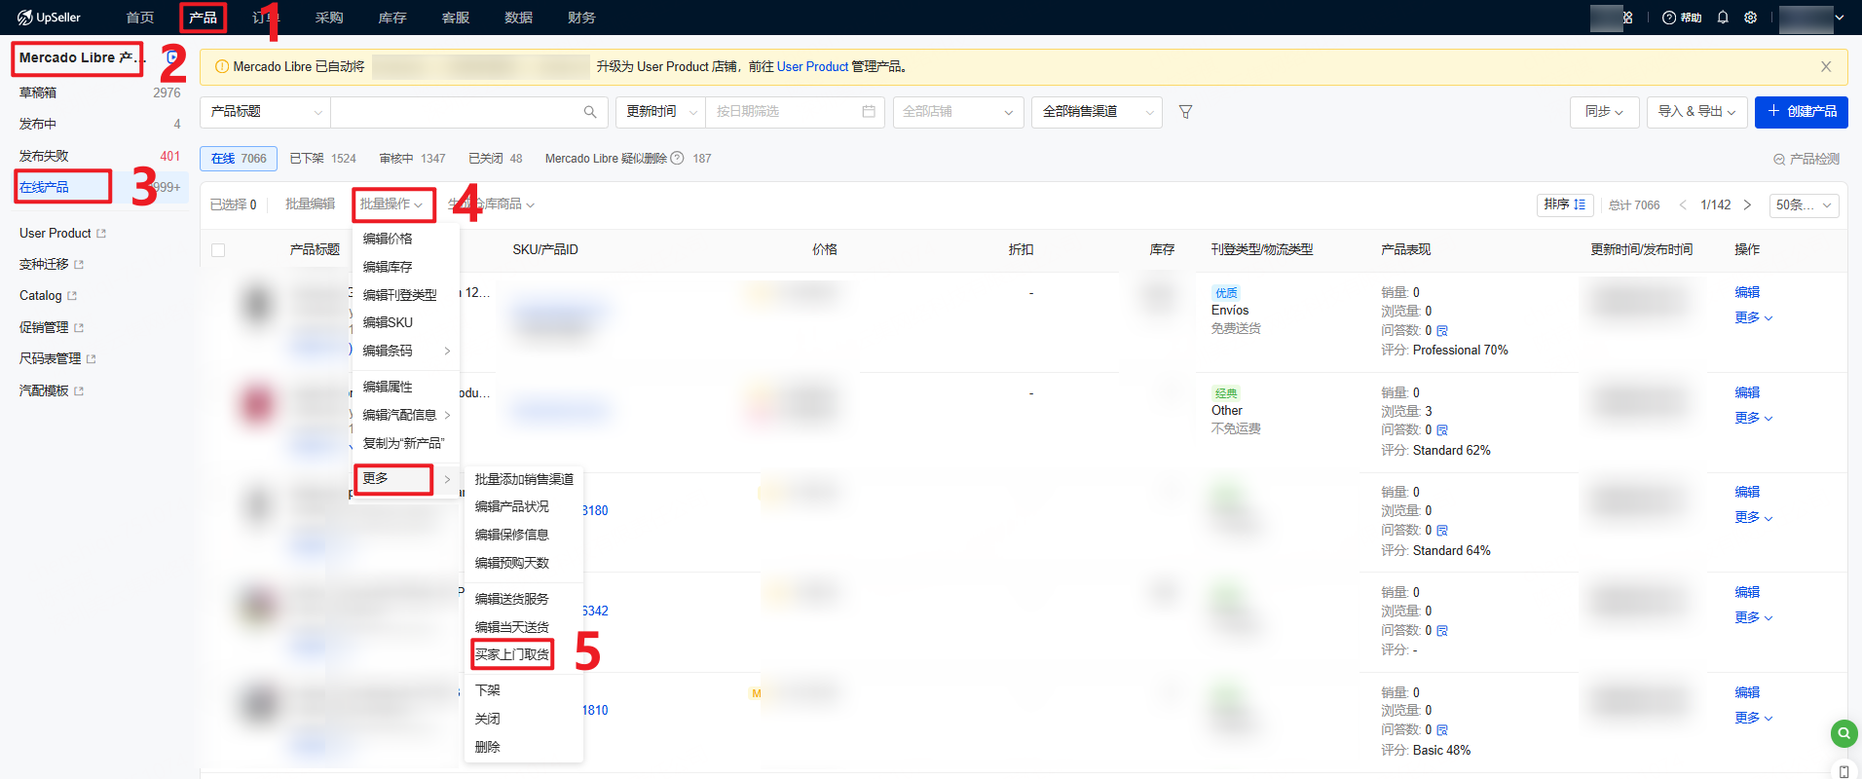The image size is (1862, 779).
Task: Expand the 导入 & 导出 dropdown
Action: pyautogui.click(x=1696, y=112)
